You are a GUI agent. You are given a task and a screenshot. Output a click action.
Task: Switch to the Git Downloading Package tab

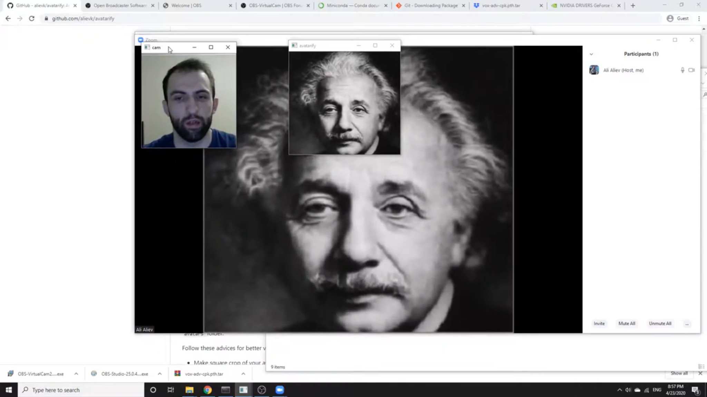(430, 6)
